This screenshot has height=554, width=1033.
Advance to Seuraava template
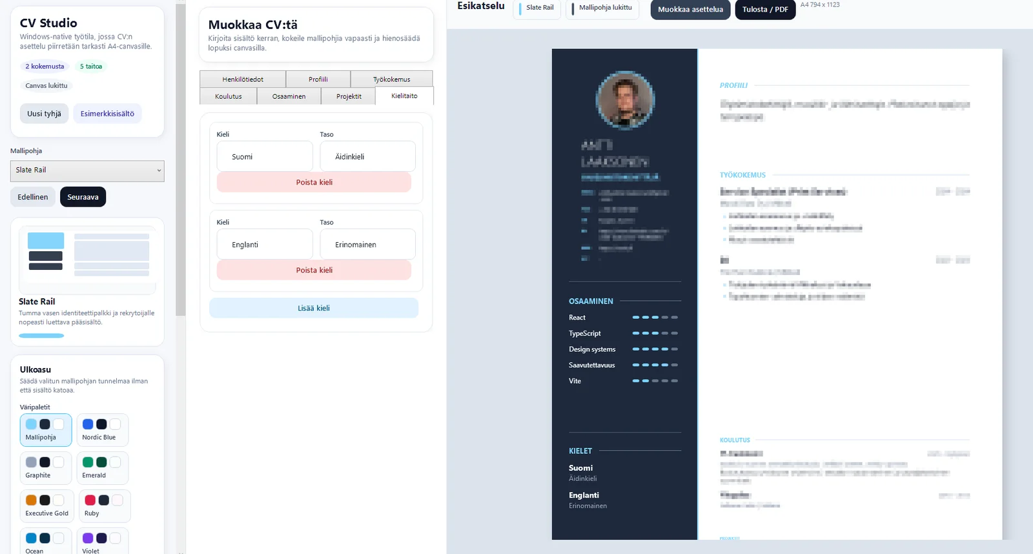click(83, 197)
